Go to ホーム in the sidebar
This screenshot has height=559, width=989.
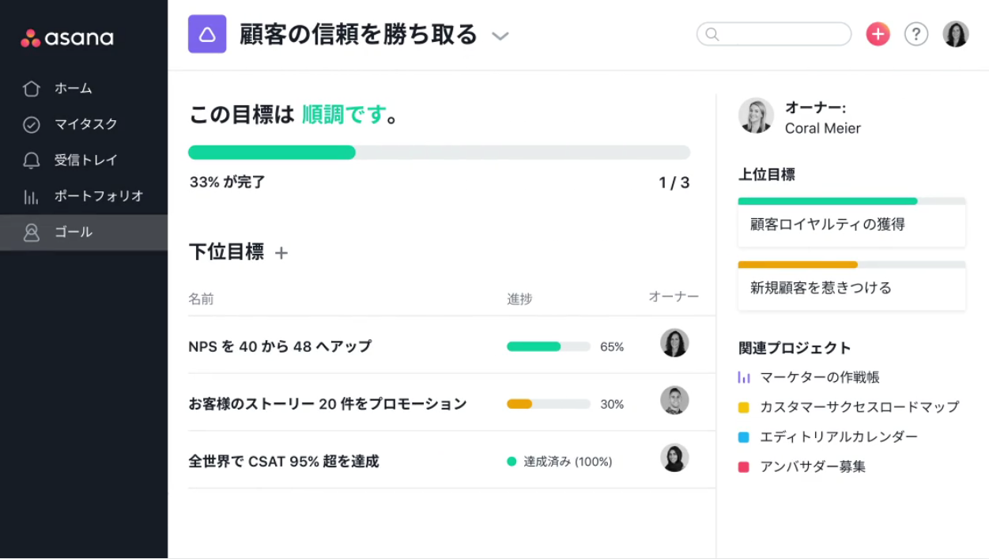[73, 89]
